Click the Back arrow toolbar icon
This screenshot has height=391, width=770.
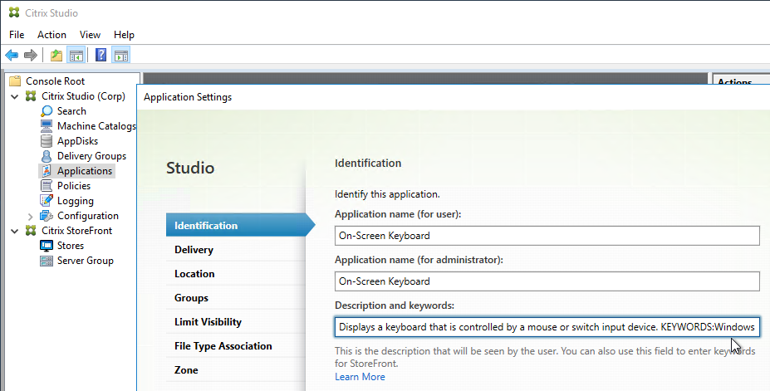pyautogui.click(x=12, y=56)
